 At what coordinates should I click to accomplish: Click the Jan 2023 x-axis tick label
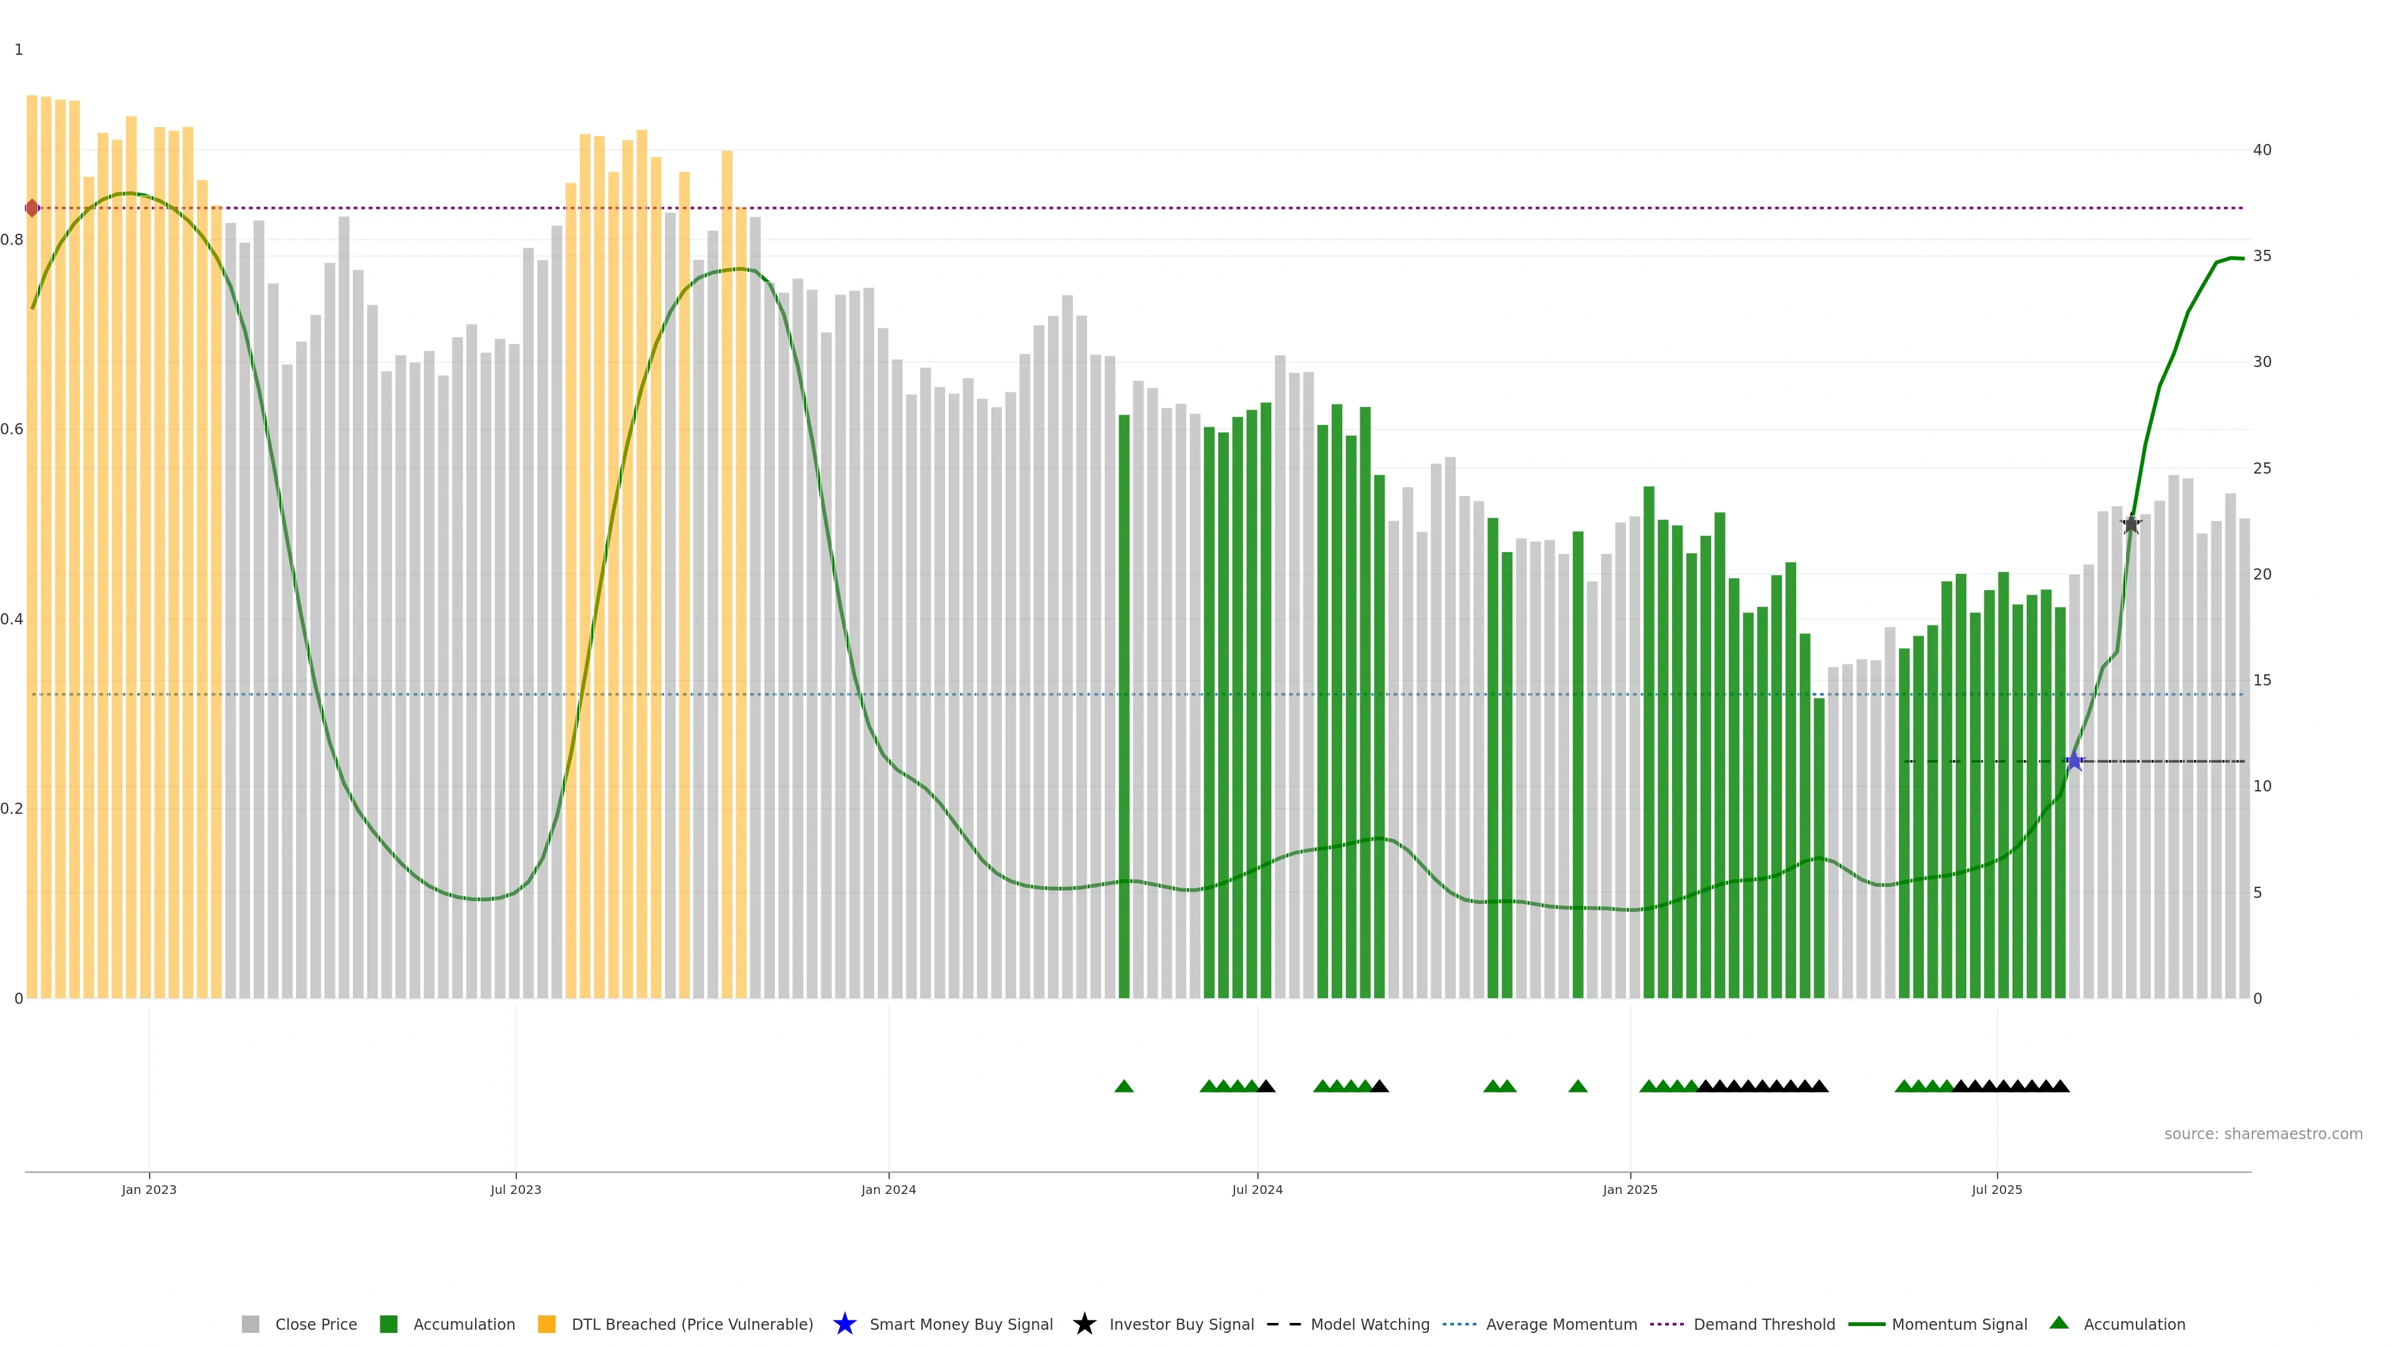tap(149, 1190)
